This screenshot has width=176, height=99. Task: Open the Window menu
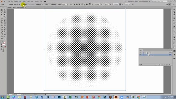[x=36, y=1]
